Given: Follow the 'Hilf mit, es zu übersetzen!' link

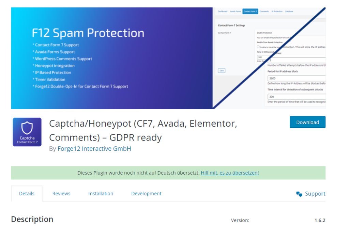Looking at the screenshot, I should (x=230, y=173).
